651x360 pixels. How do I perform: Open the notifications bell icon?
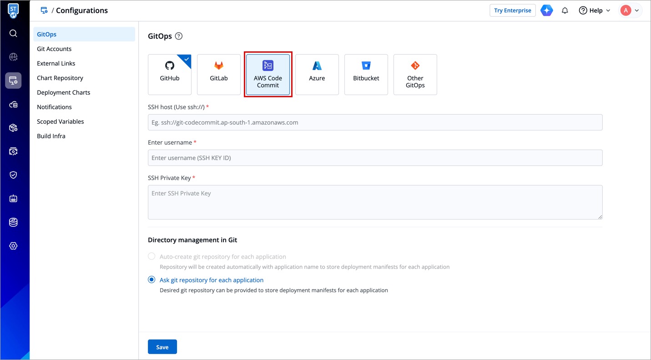[565, 10]
